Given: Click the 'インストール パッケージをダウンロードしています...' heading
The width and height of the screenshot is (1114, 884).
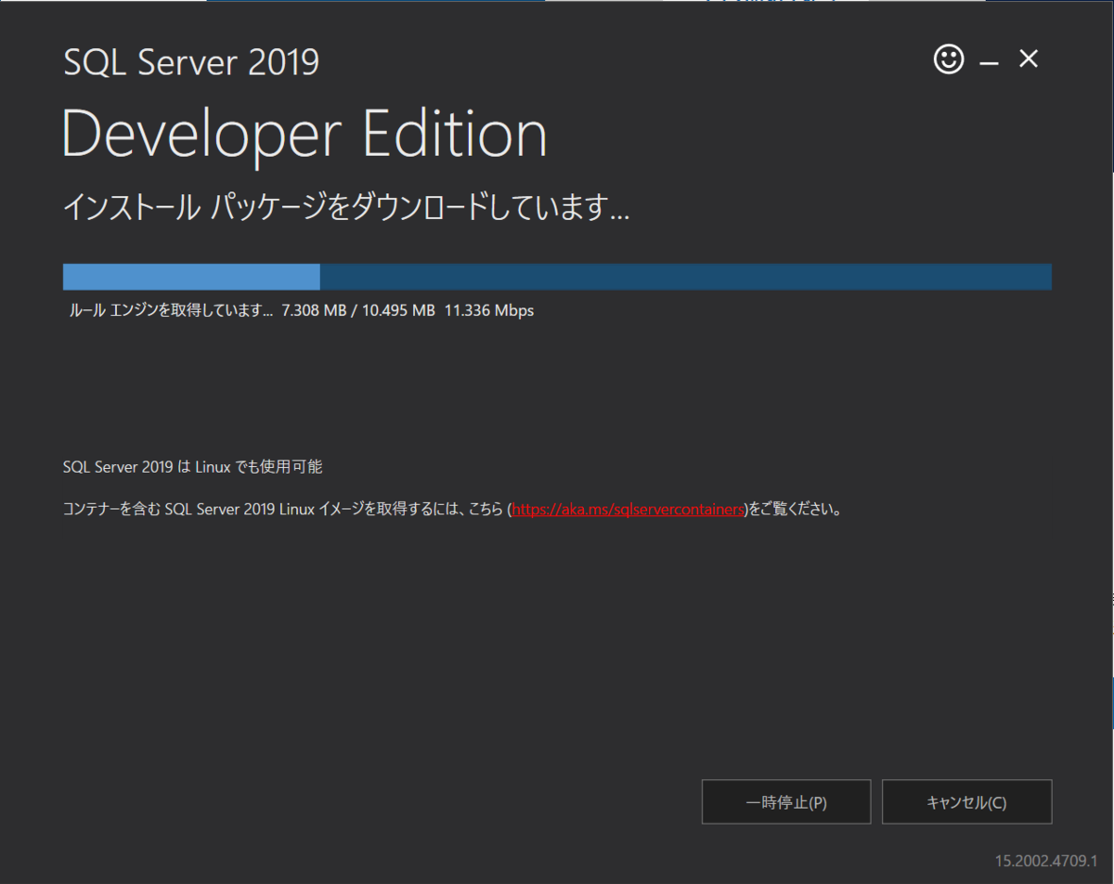Looking at the screenshot, I should 346,207.
